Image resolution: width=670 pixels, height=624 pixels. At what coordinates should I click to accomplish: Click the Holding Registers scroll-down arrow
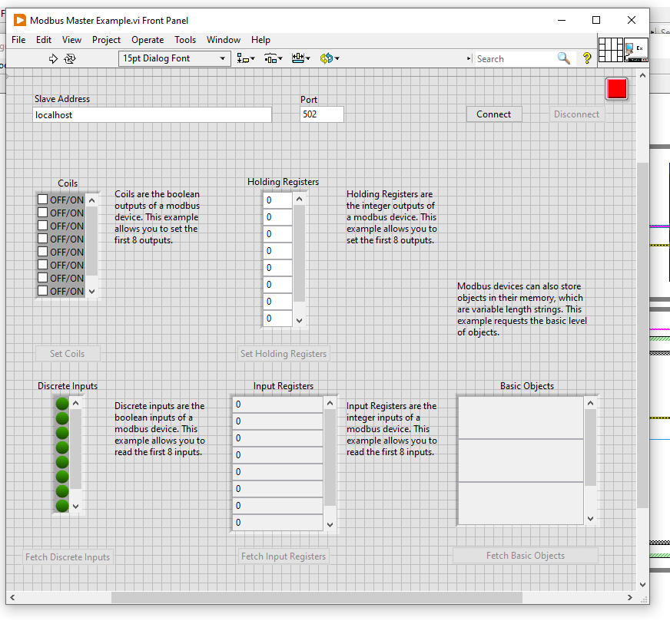(x=299, y=321)
